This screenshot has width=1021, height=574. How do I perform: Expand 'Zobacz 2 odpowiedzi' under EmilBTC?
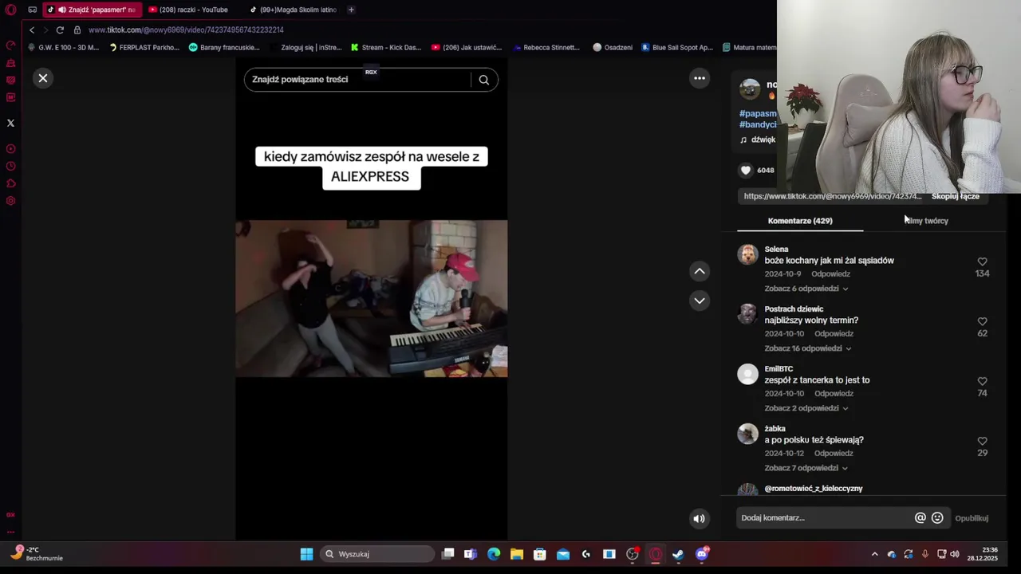click(x=806, y=408)
